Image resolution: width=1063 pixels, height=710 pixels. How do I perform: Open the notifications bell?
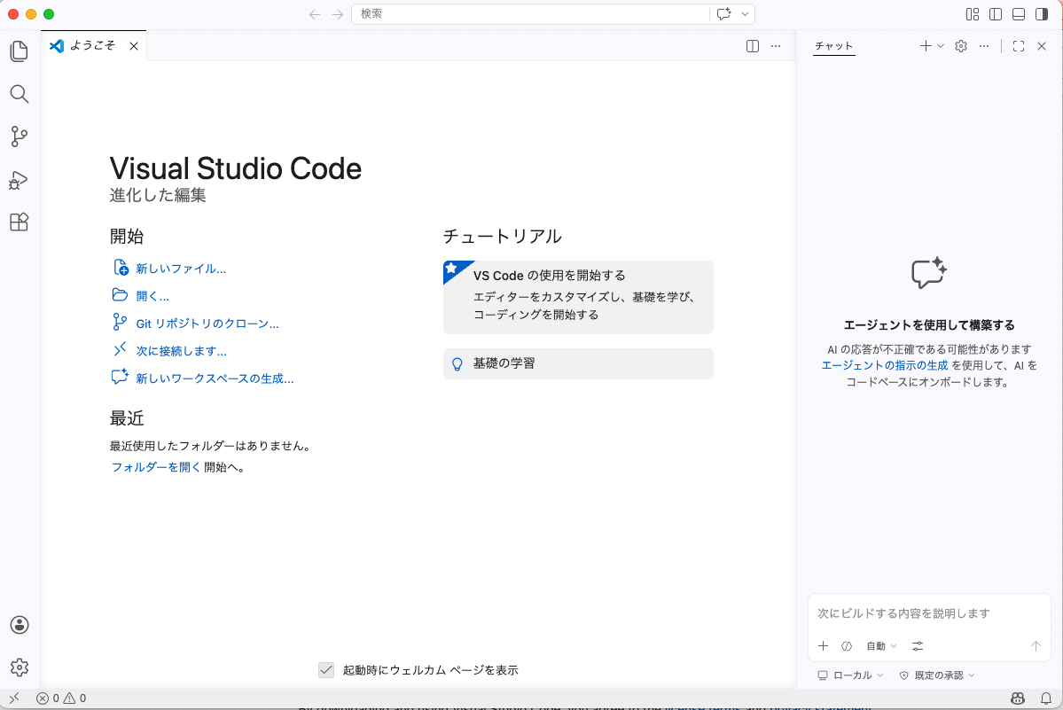pos(1046,698)
